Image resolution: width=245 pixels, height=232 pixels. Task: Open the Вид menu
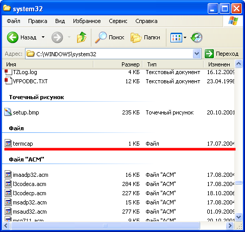coord(60,21)
